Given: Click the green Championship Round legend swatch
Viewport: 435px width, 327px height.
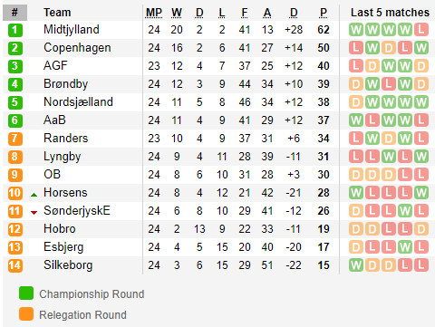Looking at the screenshot, I should coord(26,293).
